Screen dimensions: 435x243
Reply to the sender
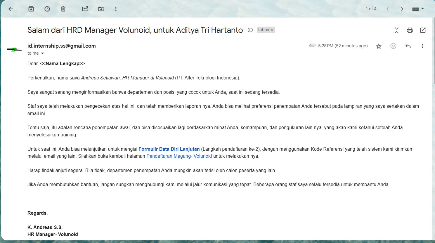408,46
